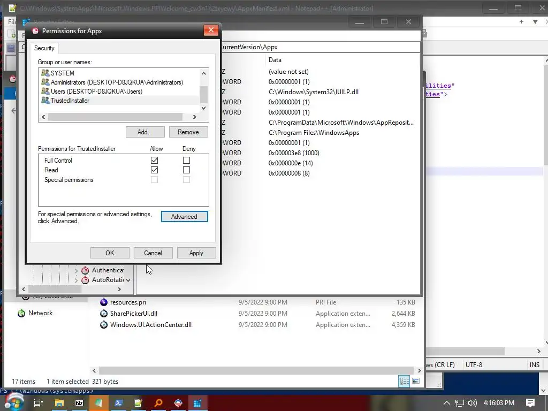Toggle Allow checkbox for Full Control

(x=154, y=160)
